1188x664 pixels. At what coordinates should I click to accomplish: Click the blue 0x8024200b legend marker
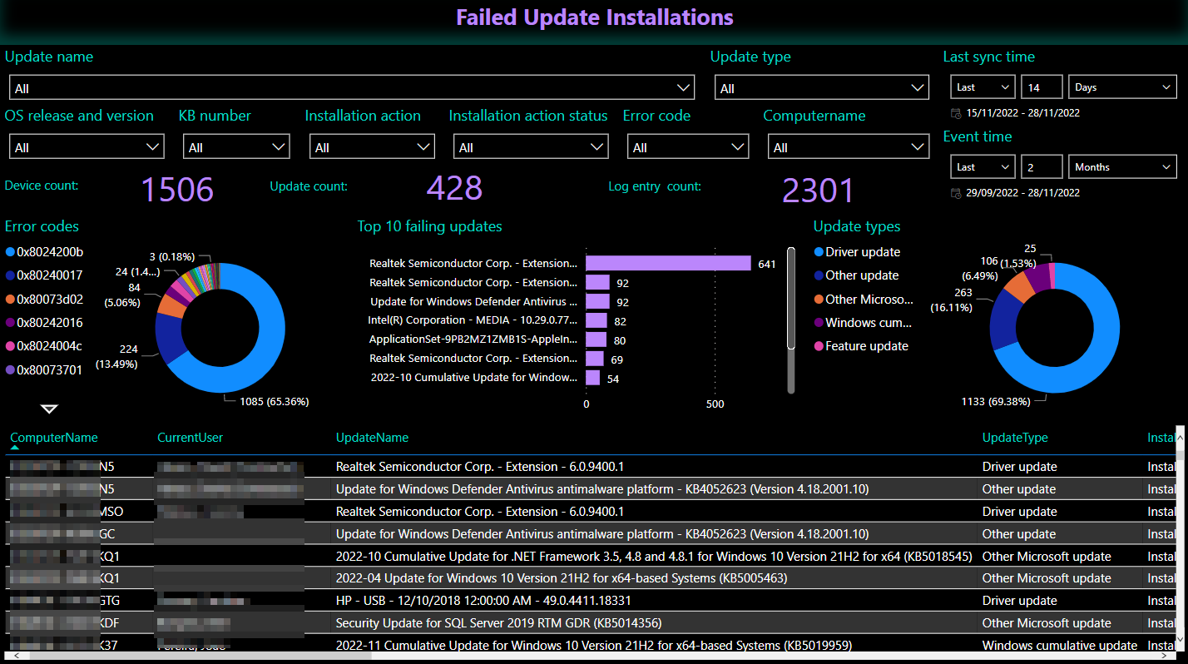(10, 252)
